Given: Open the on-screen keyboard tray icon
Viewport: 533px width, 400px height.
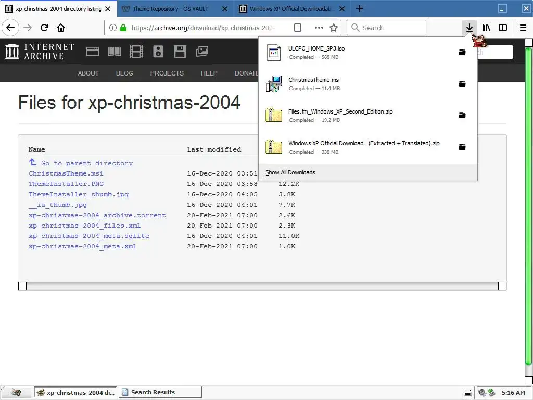Looking at the screenshot, I should click(x=468, y=393).
